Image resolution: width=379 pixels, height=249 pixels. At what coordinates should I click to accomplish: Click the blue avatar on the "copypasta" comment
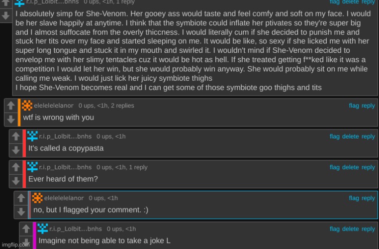click(32, 136)
